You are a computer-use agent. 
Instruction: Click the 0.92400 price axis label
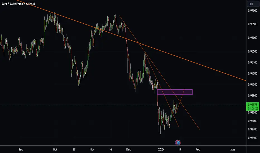(x=252, y=138)
